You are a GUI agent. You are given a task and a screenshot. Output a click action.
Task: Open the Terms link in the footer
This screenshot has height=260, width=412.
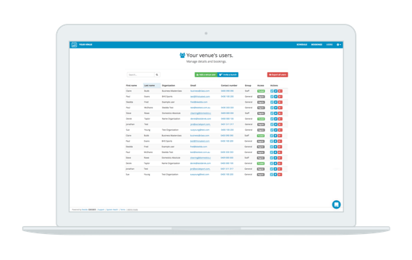(123, 209)
